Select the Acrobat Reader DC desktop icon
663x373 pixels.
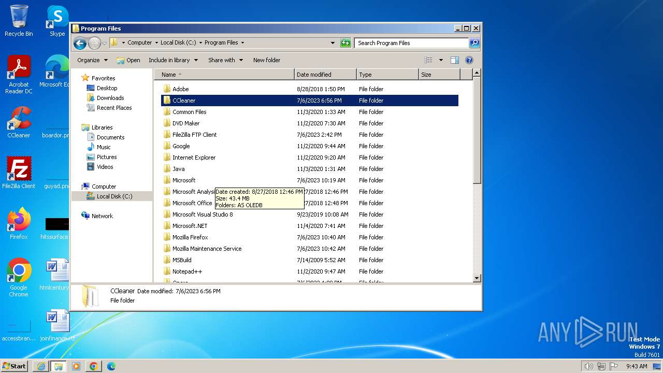(19, 75)
